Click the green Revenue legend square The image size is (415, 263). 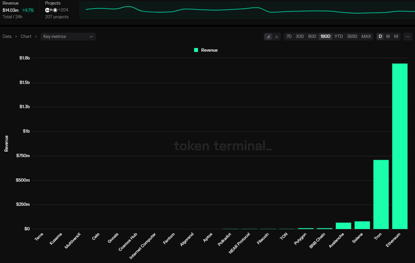(x=196, y=50)
